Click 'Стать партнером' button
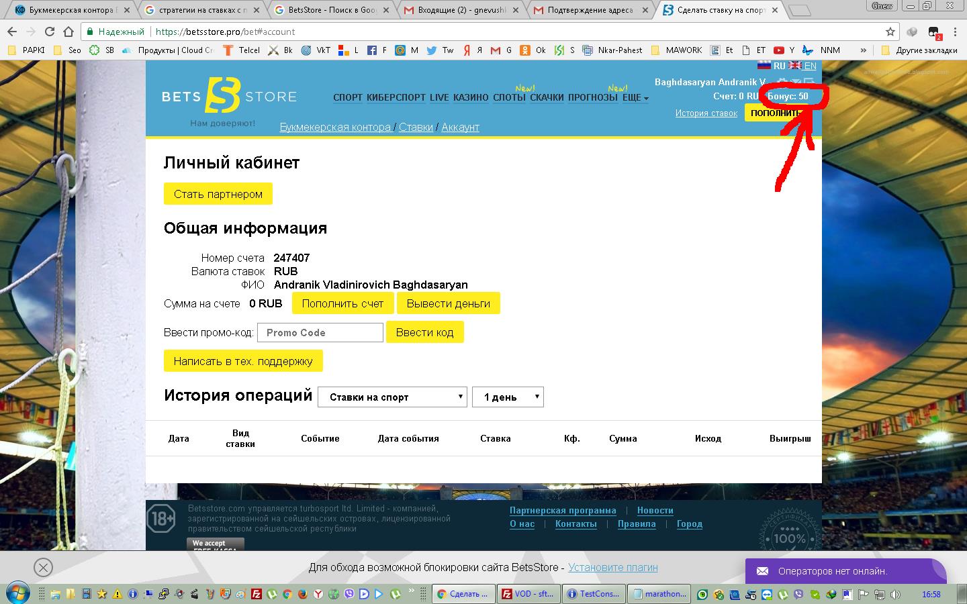Screen dimensions: 967x604 pyautogui.click(x=218, y=194)
